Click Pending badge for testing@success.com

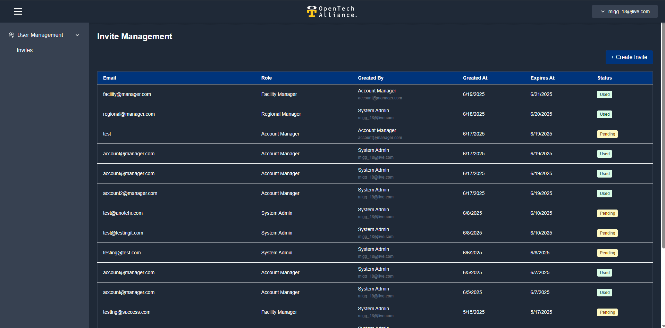(x=607, y=312)
